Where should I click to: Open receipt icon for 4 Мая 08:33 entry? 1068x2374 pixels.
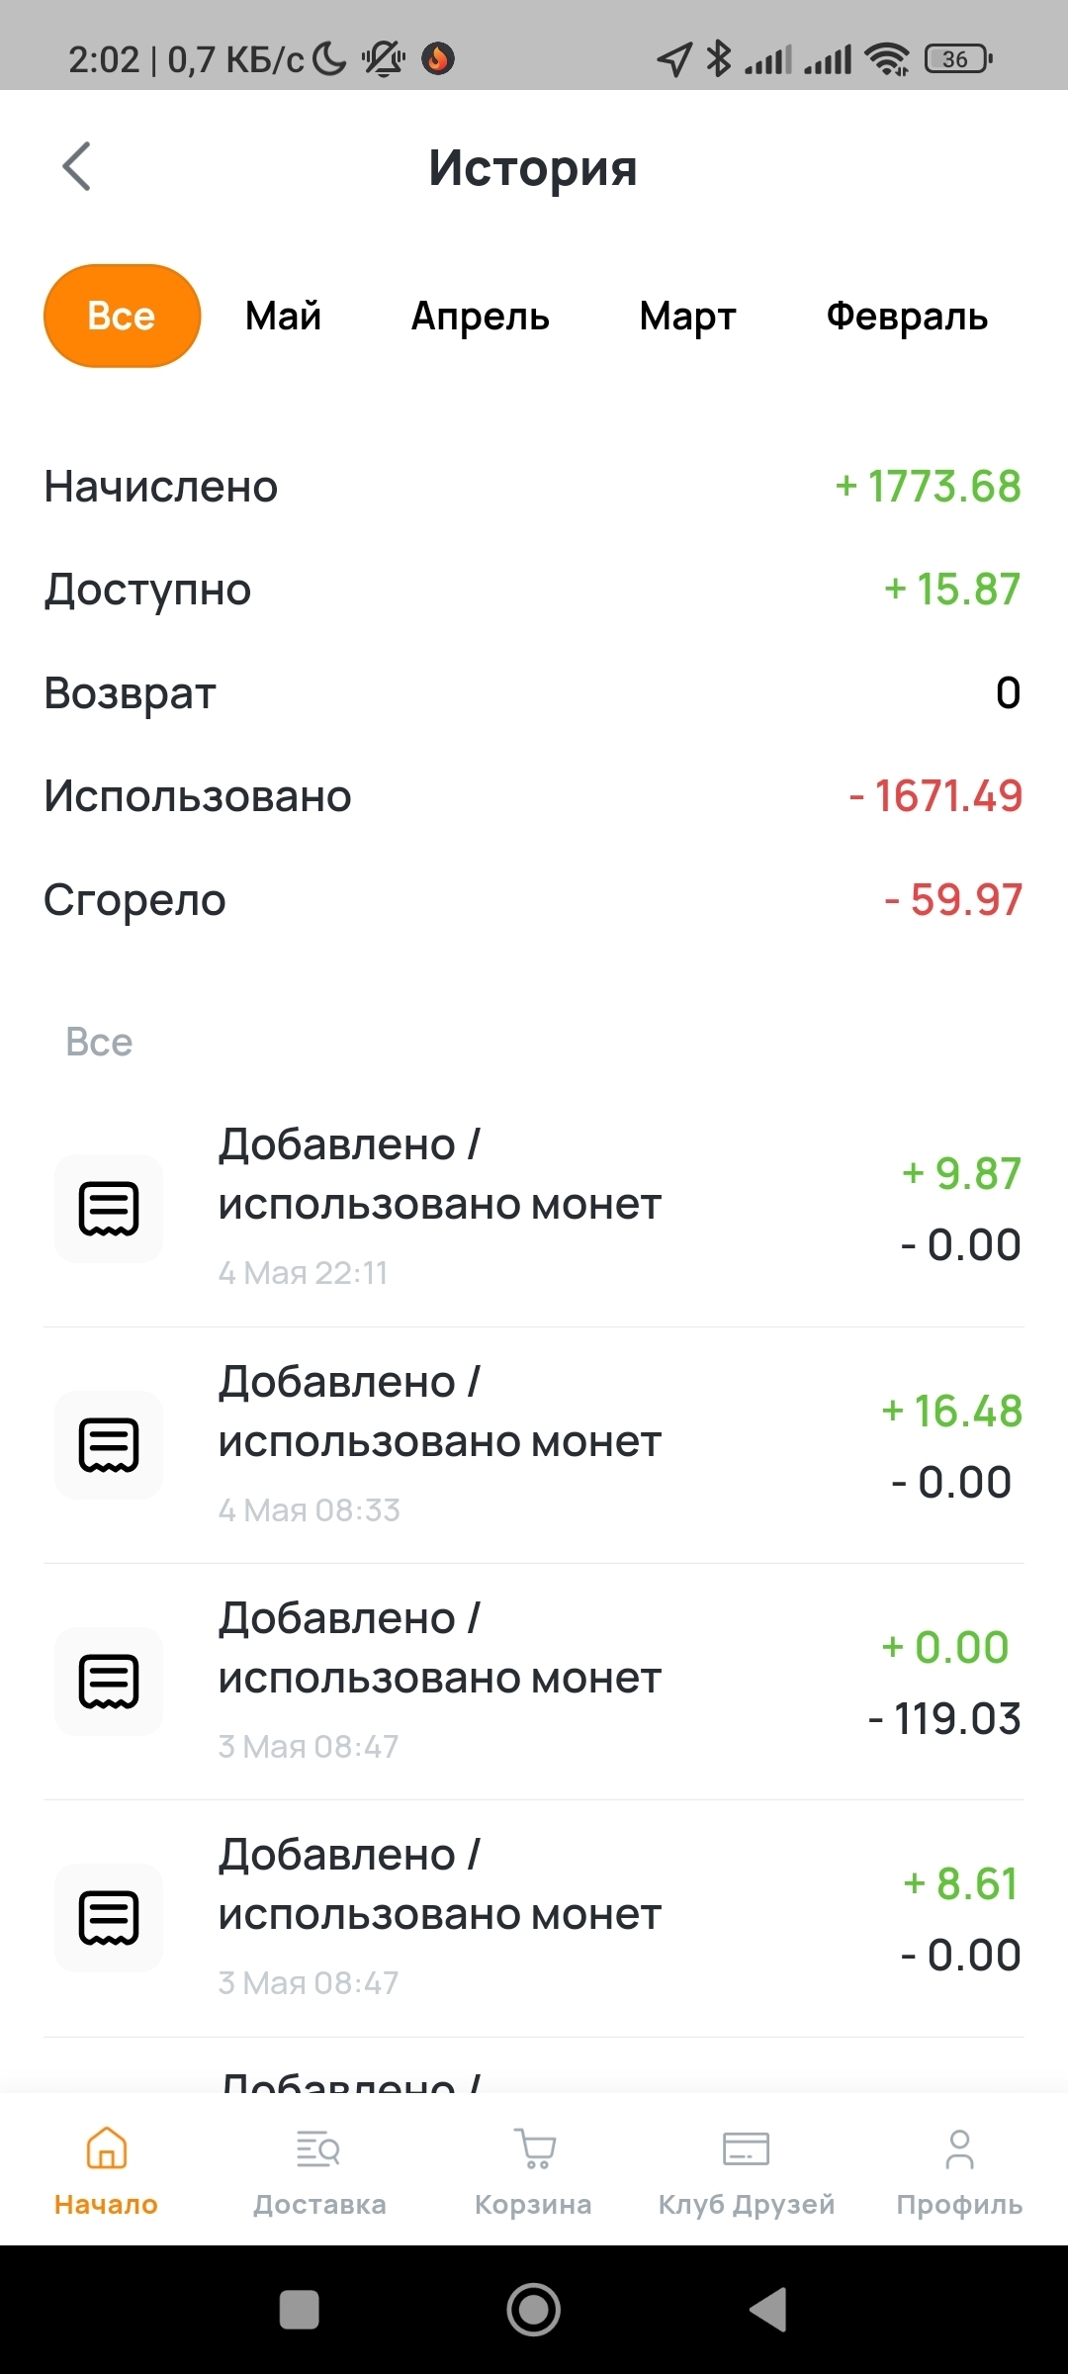coord(109,1445)
